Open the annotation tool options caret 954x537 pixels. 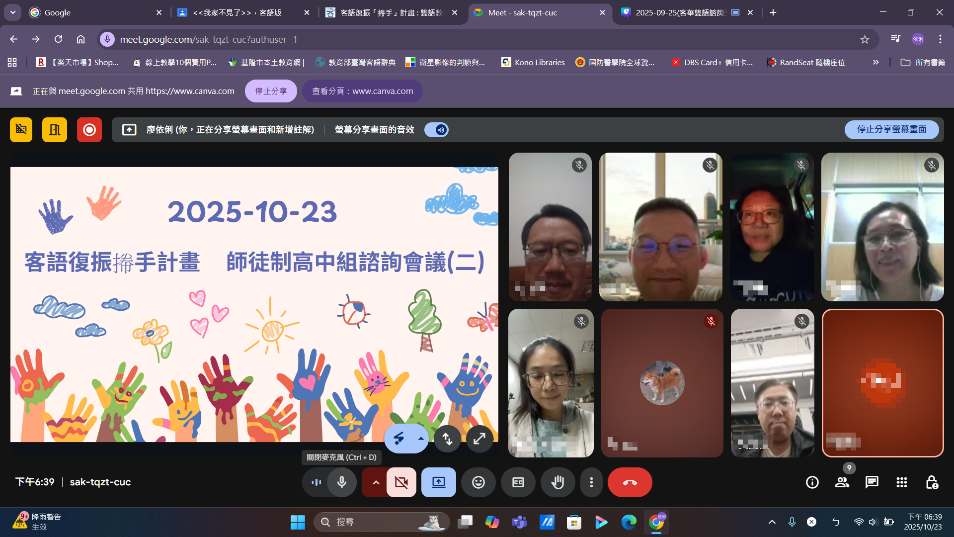click(x=421, y=439)
